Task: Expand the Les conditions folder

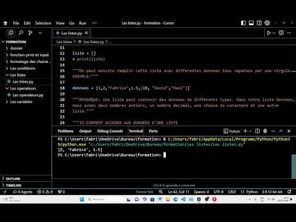Action: point(23,68)
